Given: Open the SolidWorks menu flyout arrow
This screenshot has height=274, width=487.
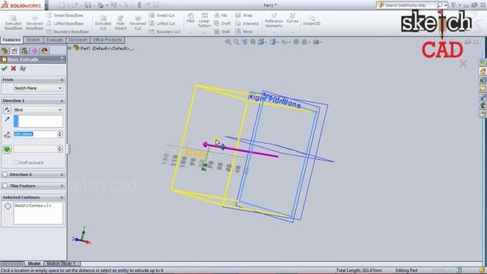Looking at the screenshot, I should 46,5.
